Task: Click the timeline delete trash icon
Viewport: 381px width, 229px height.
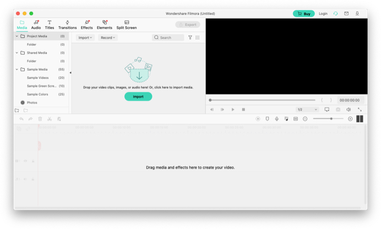Action: pyautogui.click(x=40, y=119)
